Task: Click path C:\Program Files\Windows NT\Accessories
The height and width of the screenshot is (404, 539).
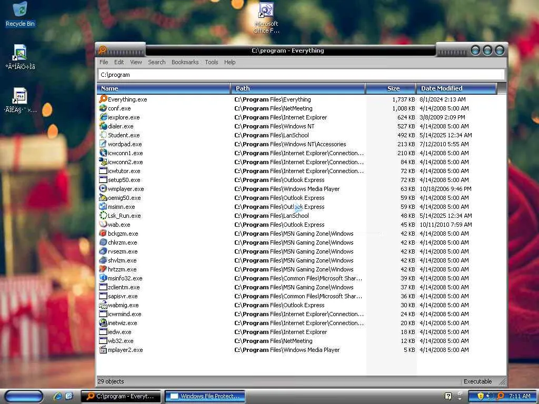Action: [x=290, y=144]
